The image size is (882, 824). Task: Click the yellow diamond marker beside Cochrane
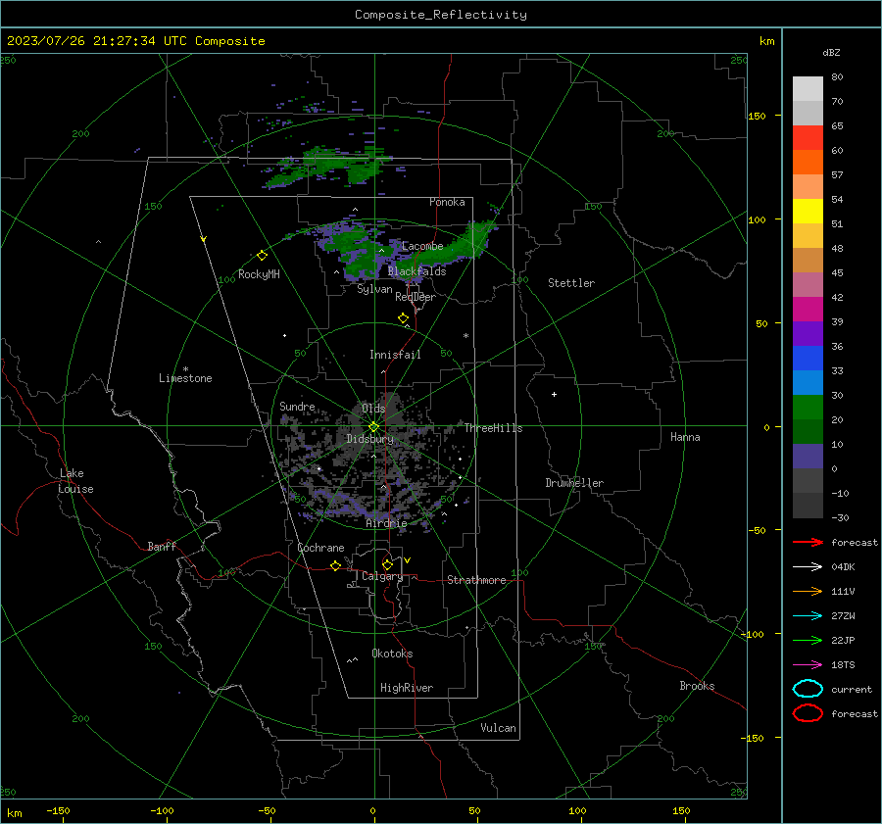pyautogui.click(x=335, y=565)
